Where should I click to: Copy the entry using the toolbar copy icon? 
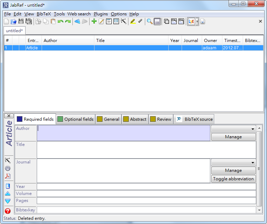45,21
